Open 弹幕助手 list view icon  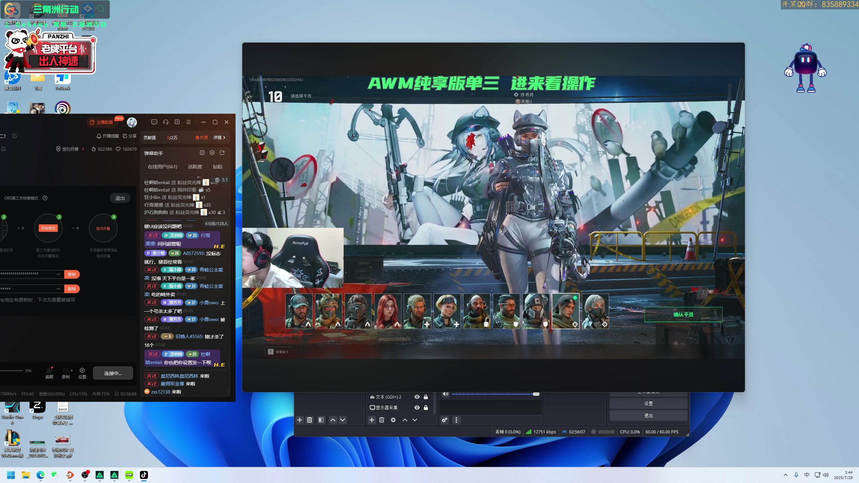click(x=202, y=153)
